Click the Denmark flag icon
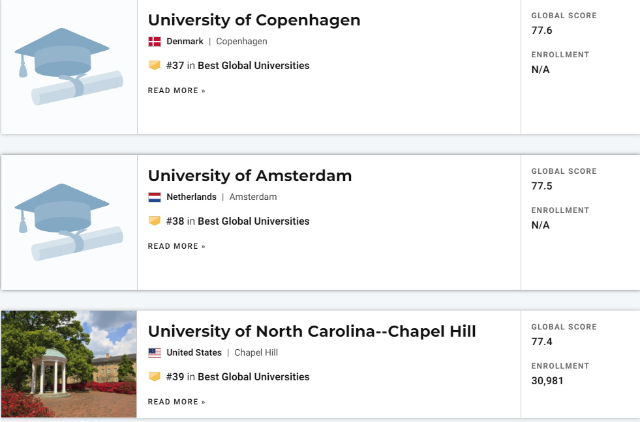The image size is (640, 422). click(155, 42)
